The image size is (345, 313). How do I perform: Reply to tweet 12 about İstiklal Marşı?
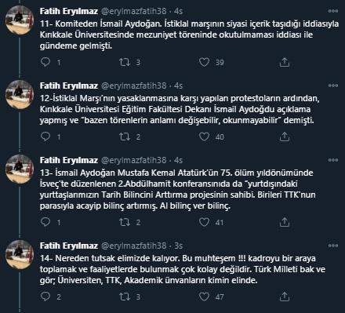tap(45, 136)
